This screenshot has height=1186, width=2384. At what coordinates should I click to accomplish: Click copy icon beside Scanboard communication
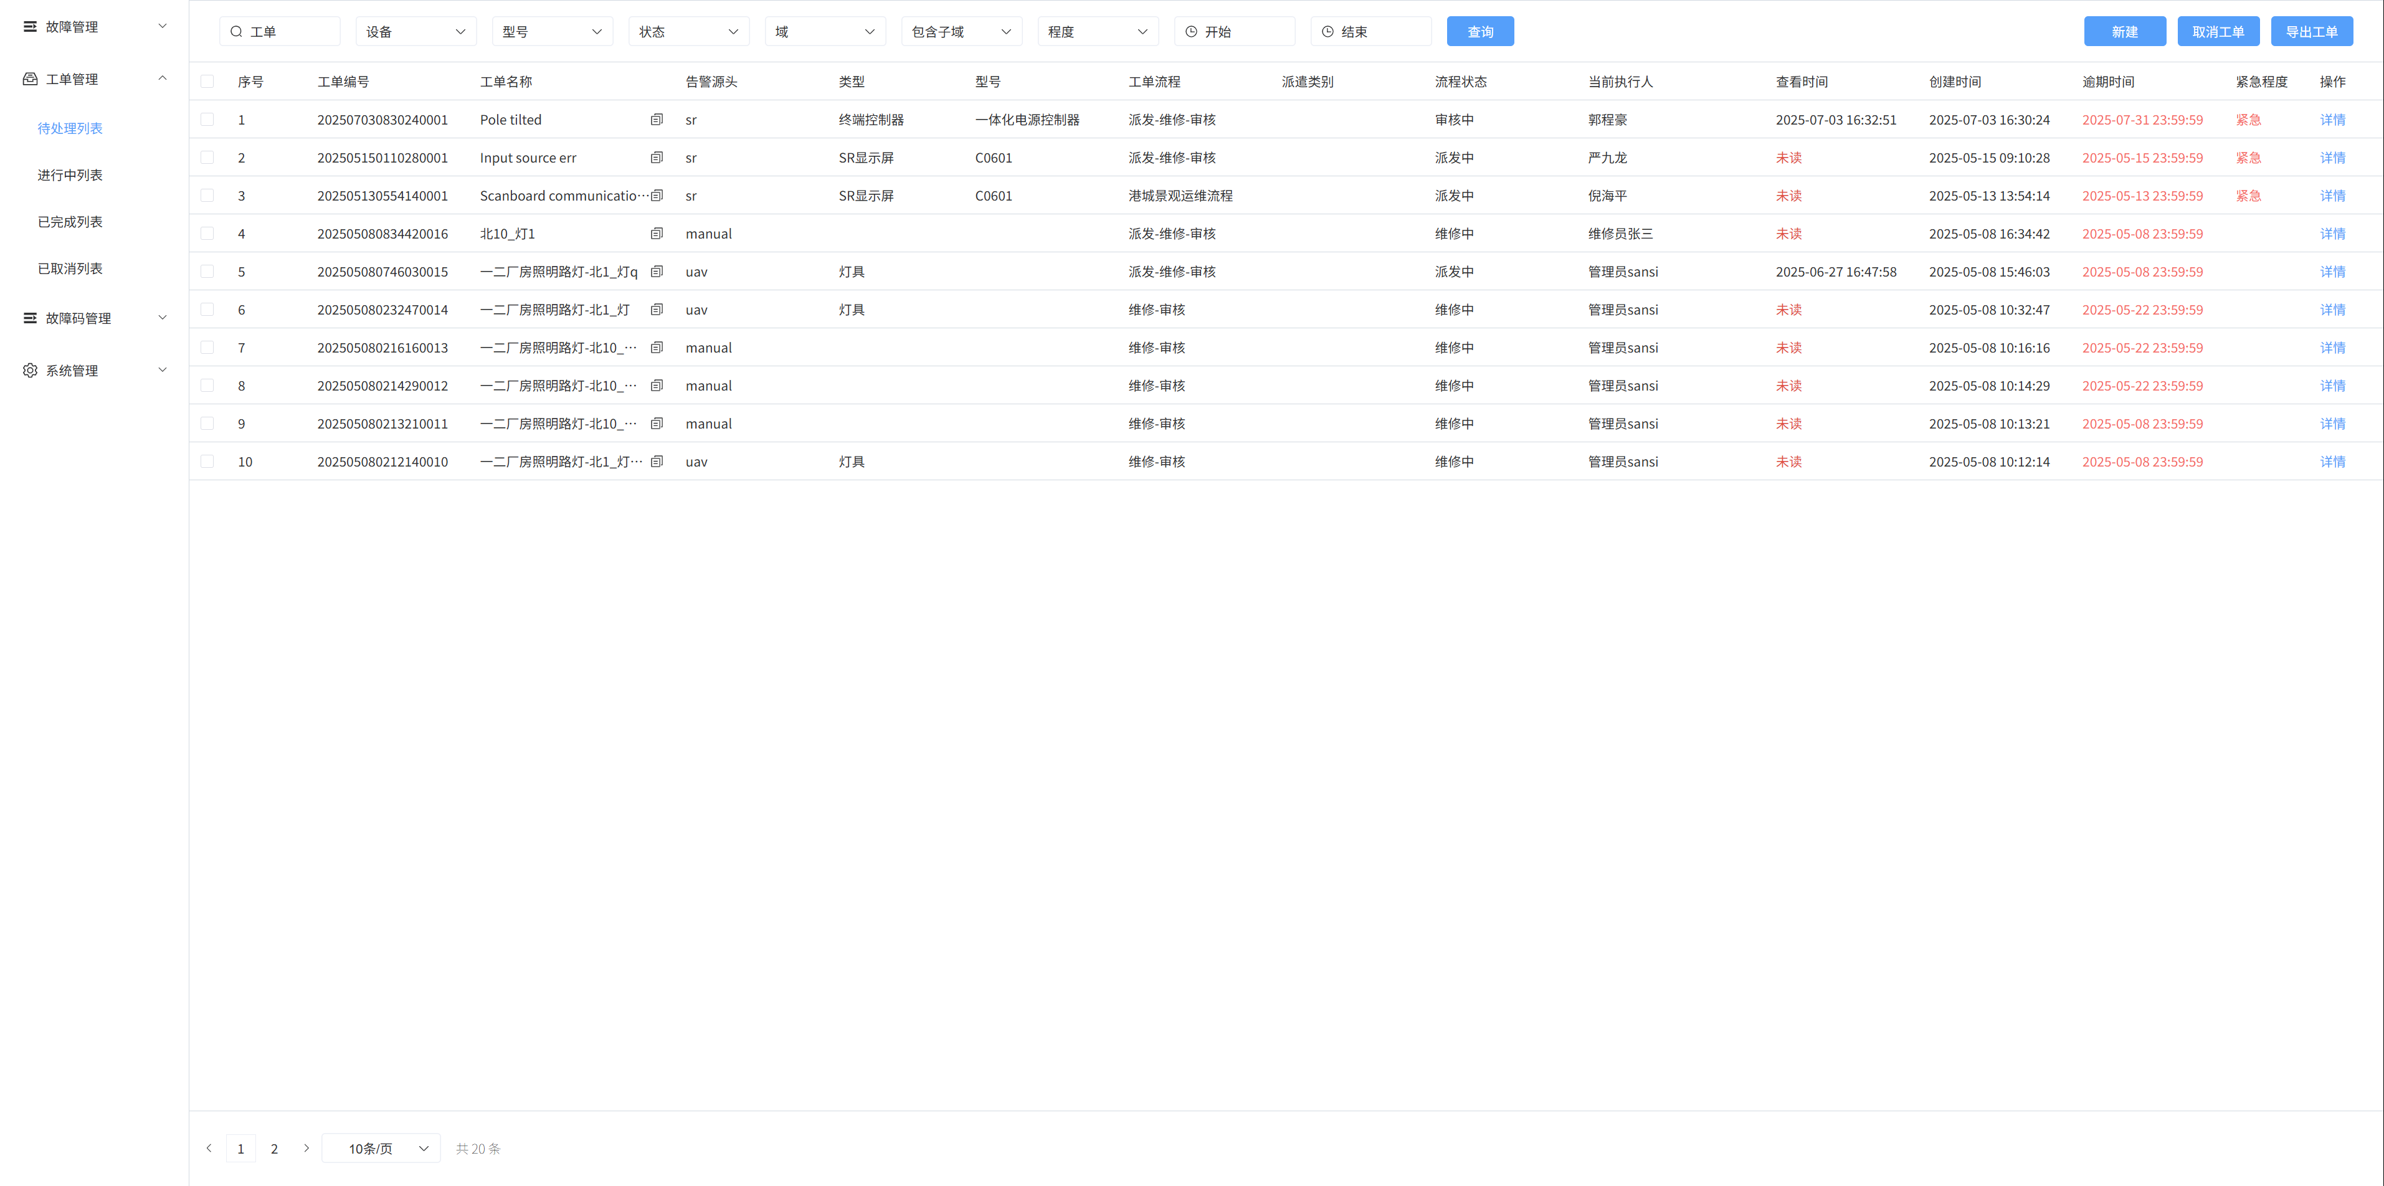[x=657, y=195]
